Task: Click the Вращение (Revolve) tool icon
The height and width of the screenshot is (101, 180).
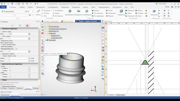Action: pyautogui.click(x=78, y=11)
